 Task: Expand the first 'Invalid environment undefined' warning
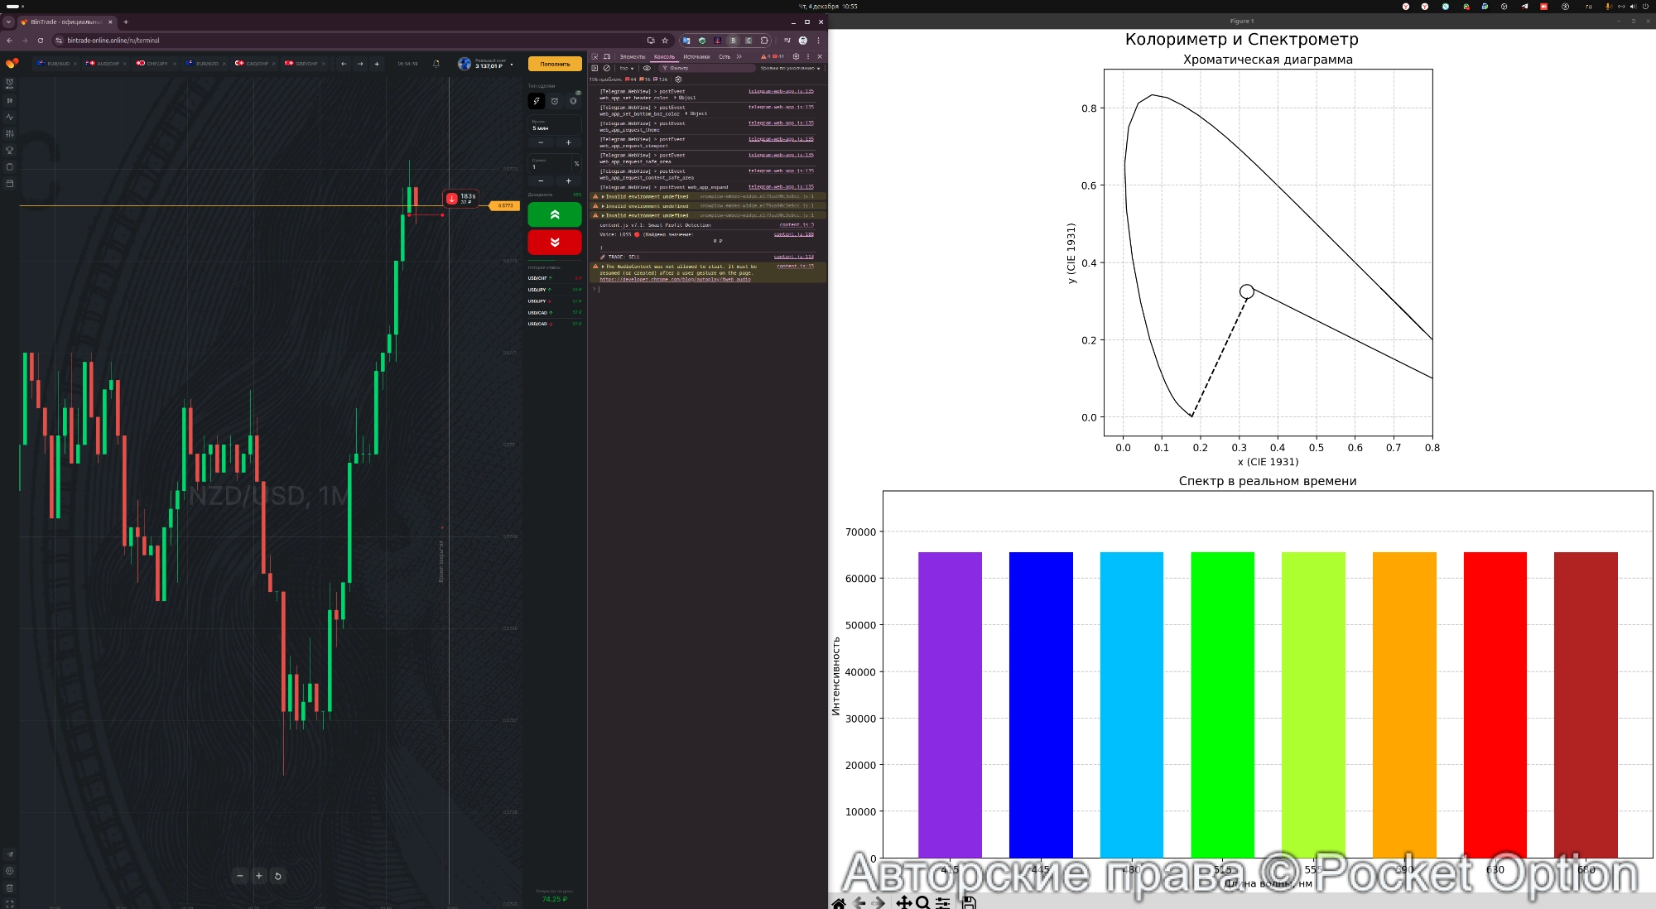(603, 197)
